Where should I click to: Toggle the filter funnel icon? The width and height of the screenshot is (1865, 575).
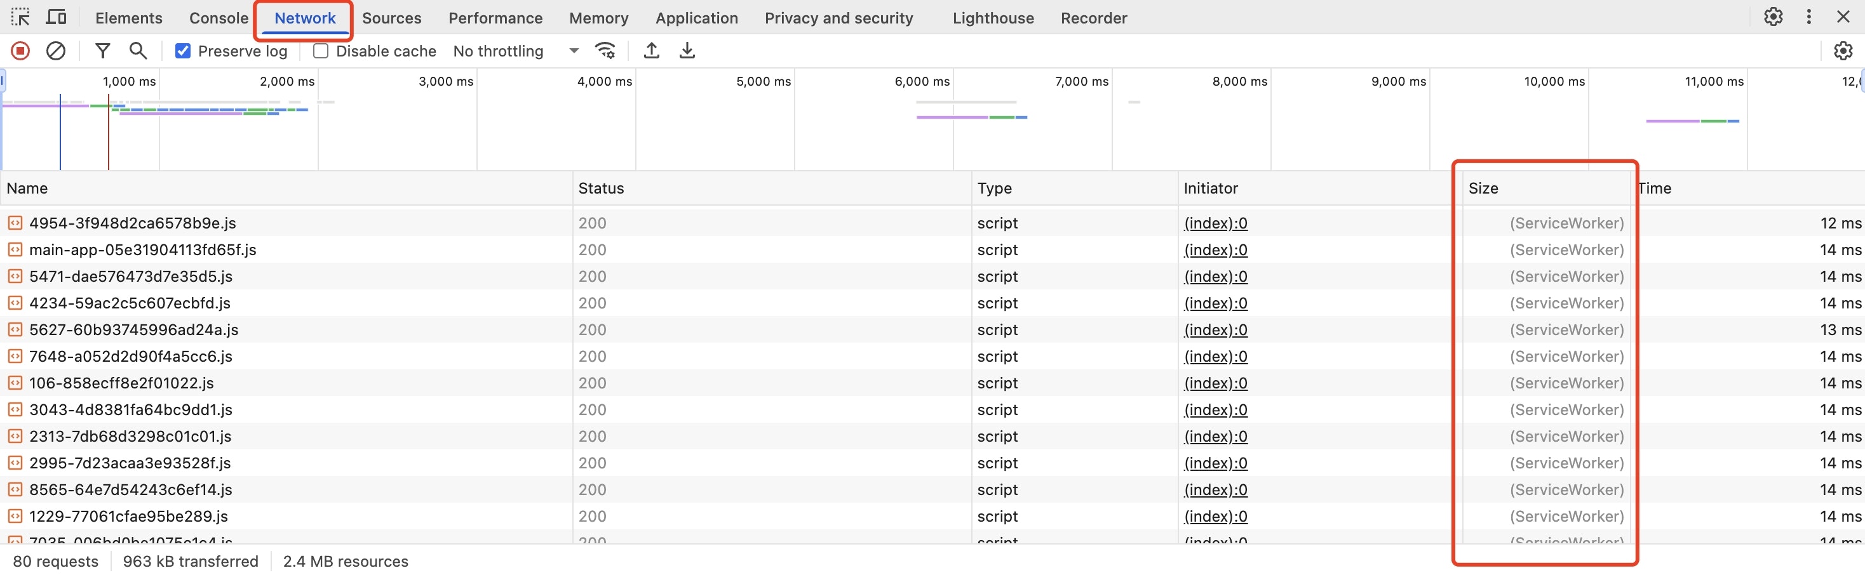103,51
